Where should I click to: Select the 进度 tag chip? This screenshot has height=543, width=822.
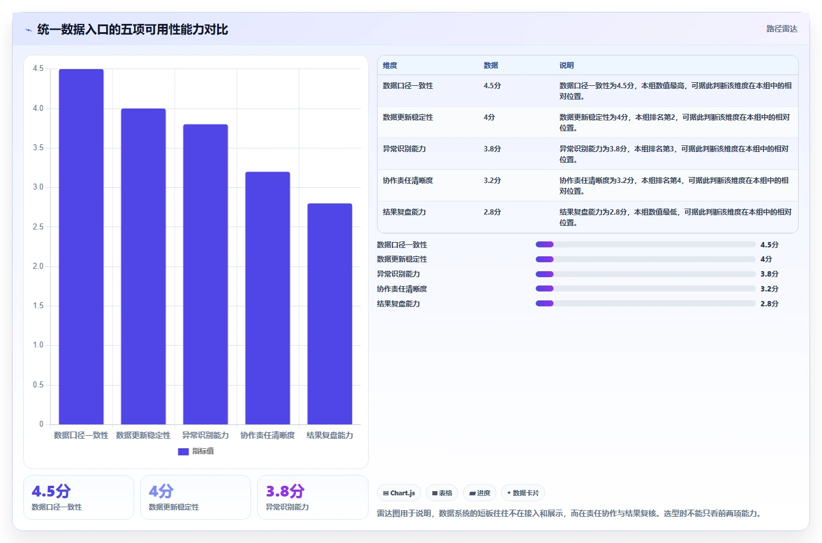480,493
